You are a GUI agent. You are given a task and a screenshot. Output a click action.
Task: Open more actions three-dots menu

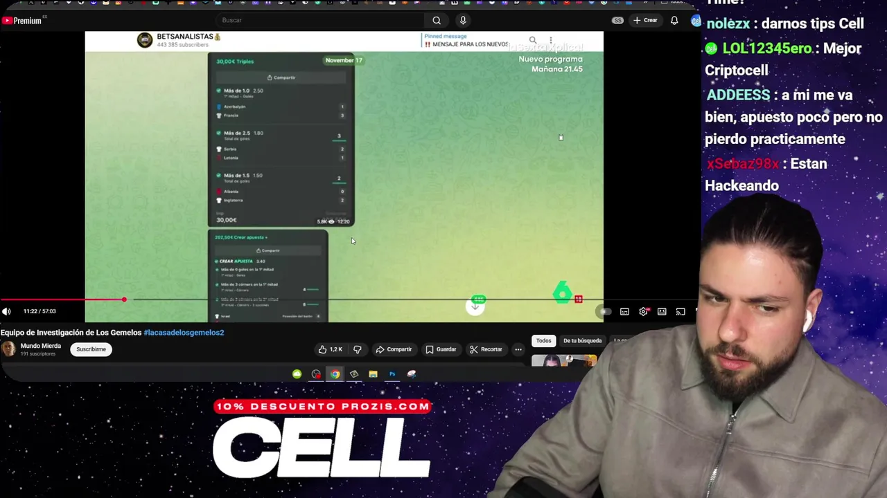pos(518,349)
